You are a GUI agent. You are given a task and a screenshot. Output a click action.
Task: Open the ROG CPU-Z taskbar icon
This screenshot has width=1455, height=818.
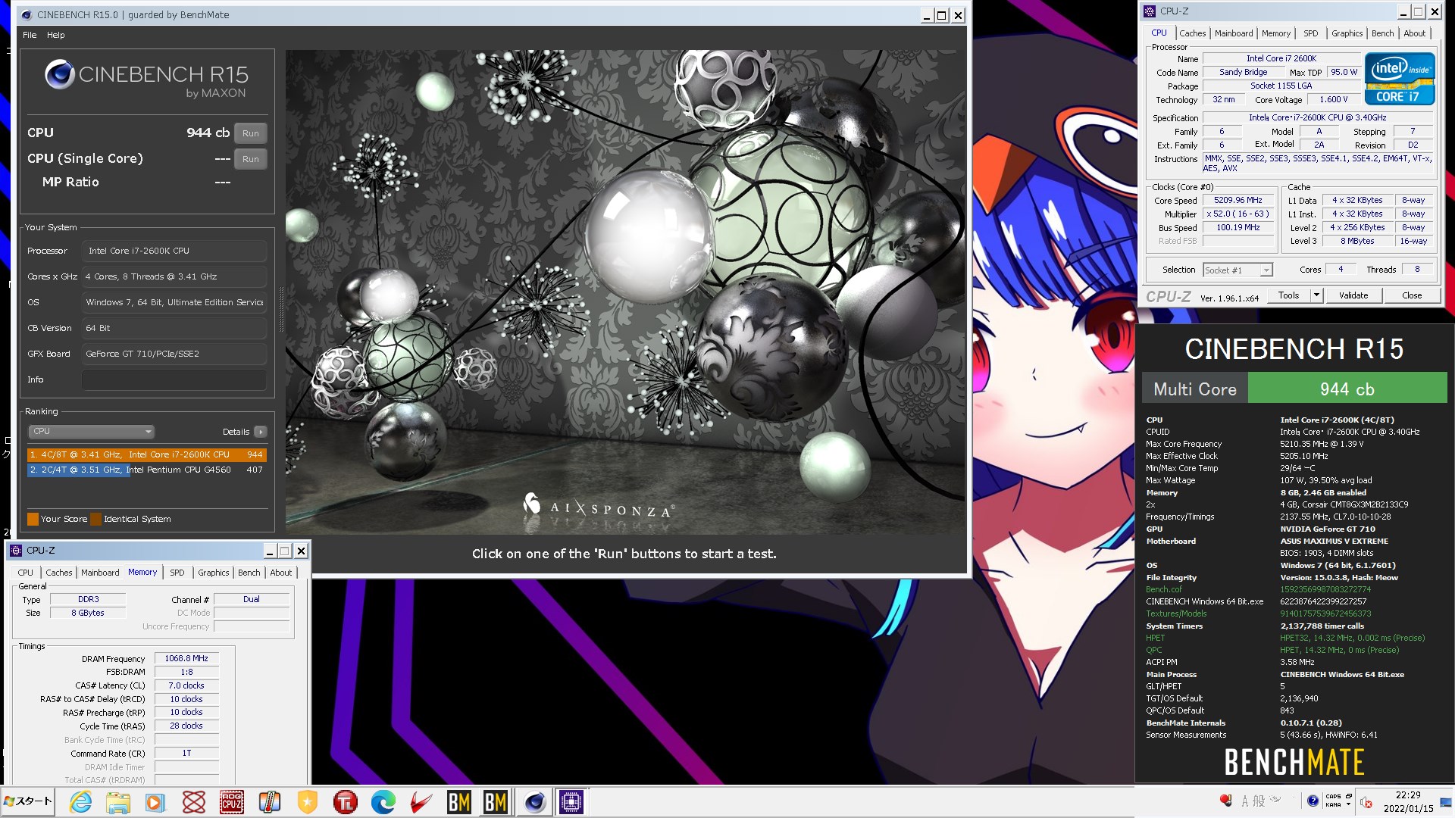point(231,802)
